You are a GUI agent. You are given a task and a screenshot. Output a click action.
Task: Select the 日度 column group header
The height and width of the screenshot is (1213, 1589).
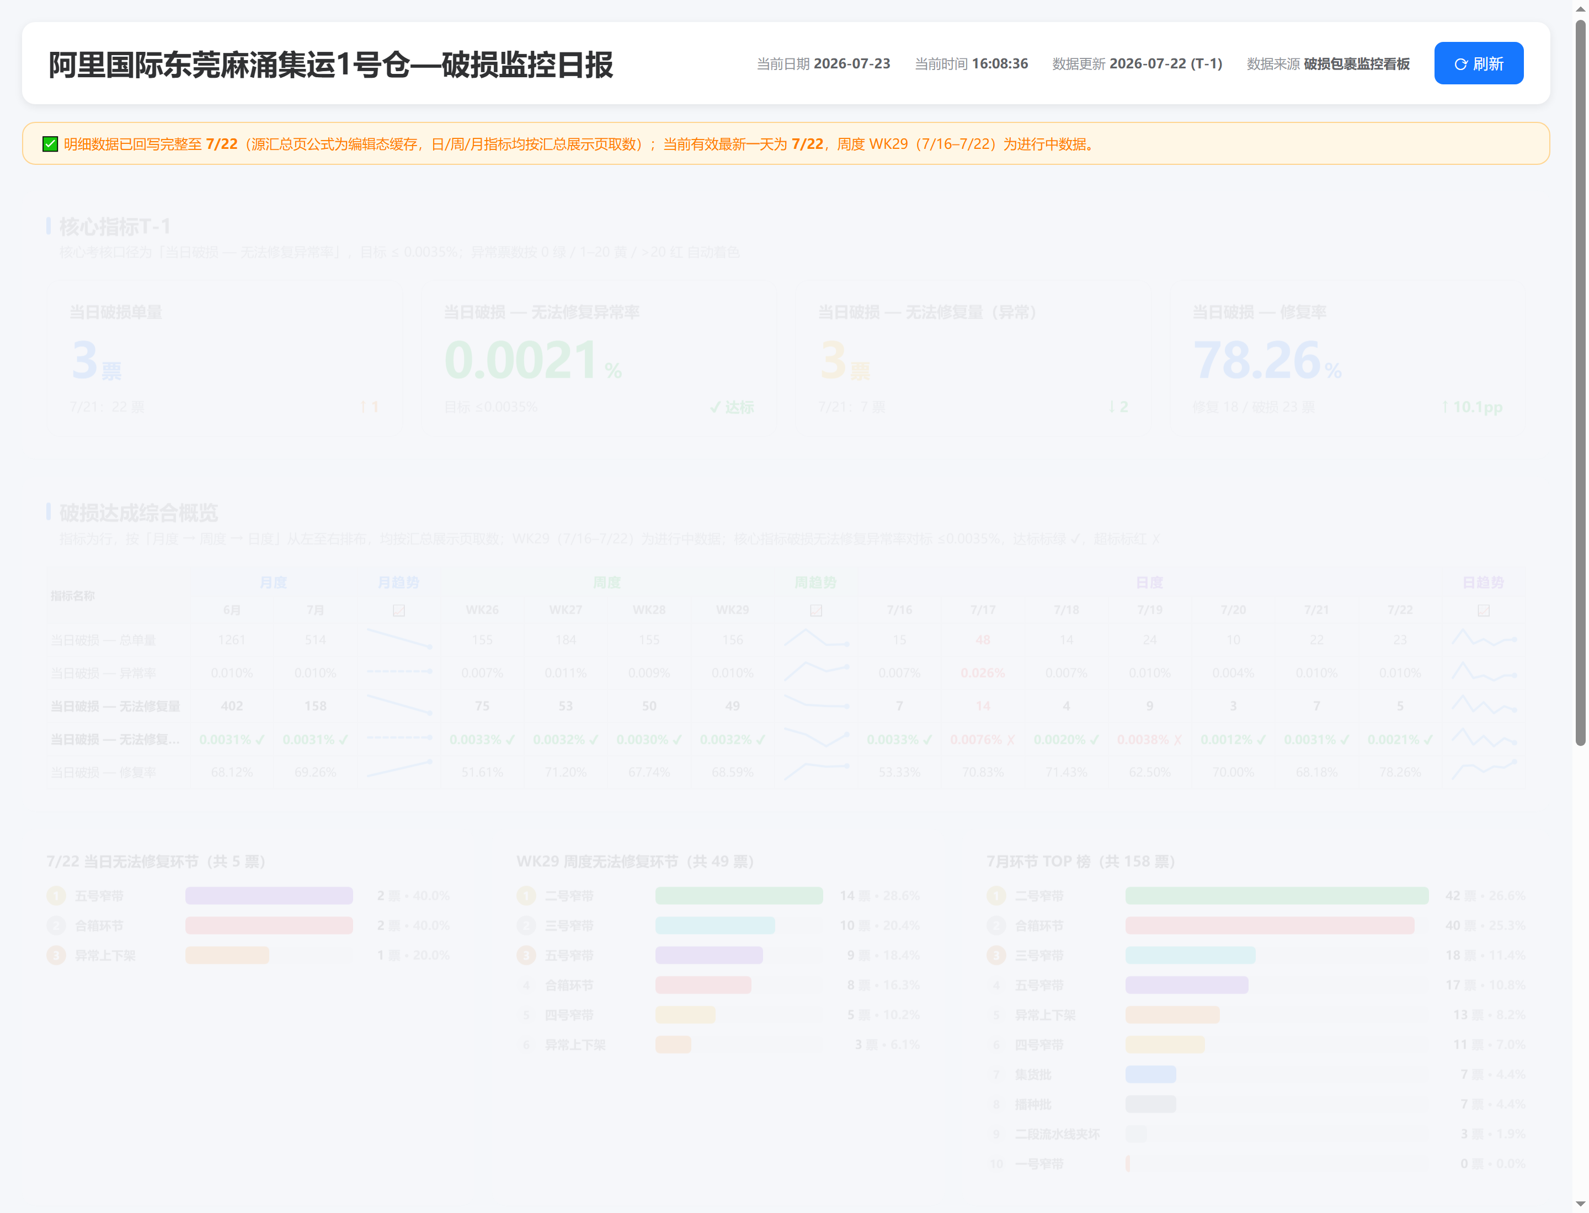pyautogui.click(x=1149, y=583)
